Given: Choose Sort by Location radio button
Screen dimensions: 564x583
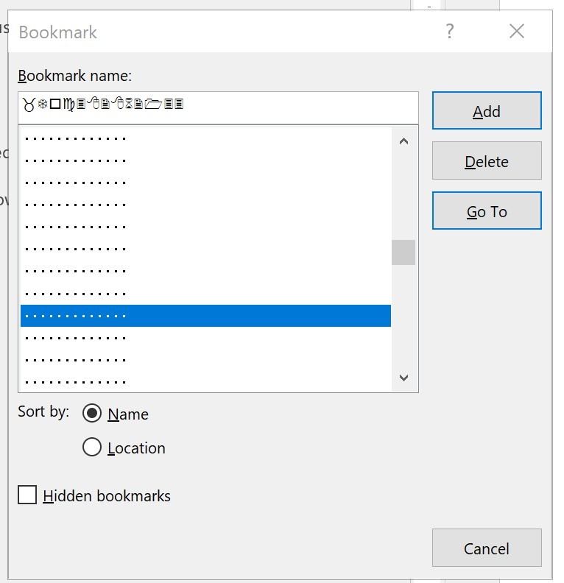Looking at the screenshot, I should 92,447.
